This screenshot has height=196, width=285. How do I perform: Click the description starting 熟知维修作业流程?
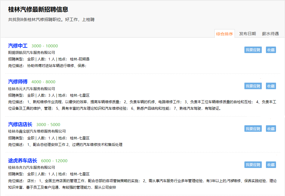pyautogui.click(x=142, y=105)
